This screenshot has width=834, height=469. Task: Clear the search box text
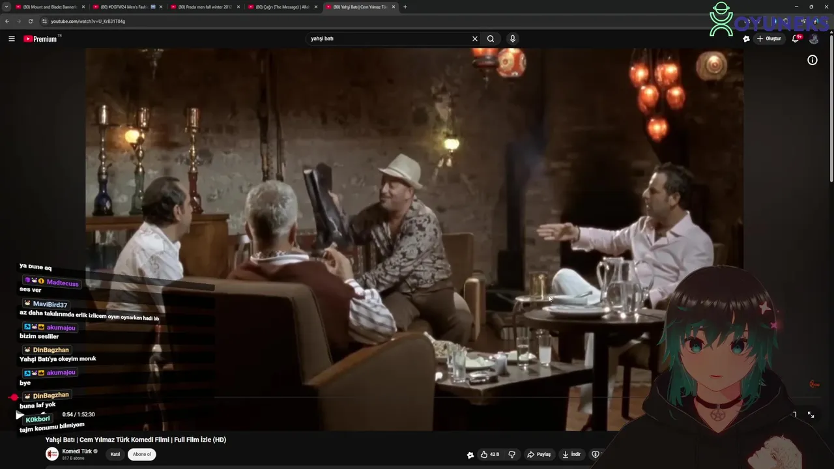(x=475, y=38)
